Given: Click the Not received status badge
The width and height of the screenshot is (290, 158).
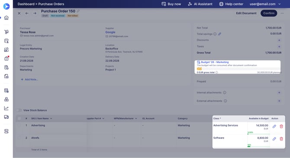Looking at the screenshot, I should [58, 16].
